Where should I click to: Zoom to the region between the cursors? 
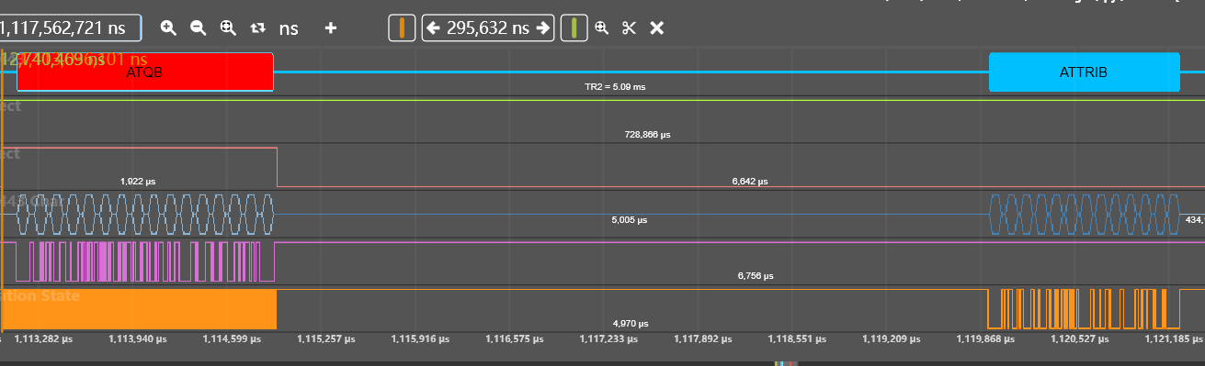click(x=601, y=28)
